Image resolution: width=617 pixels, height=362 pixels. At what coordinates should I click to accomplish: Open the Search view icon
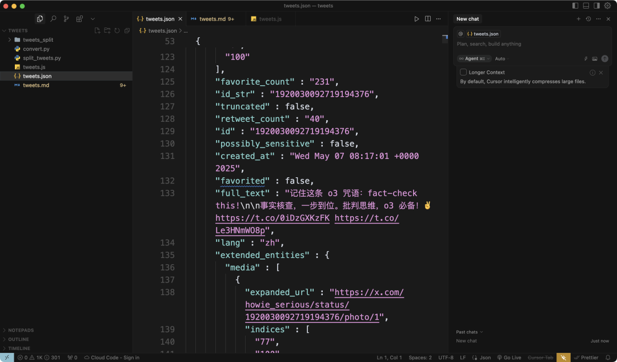tap(53, 18)
